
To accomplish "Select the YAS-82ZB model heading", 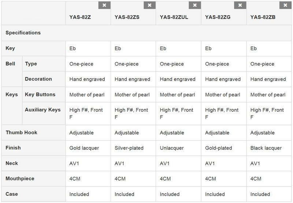I will click(262, 17).
